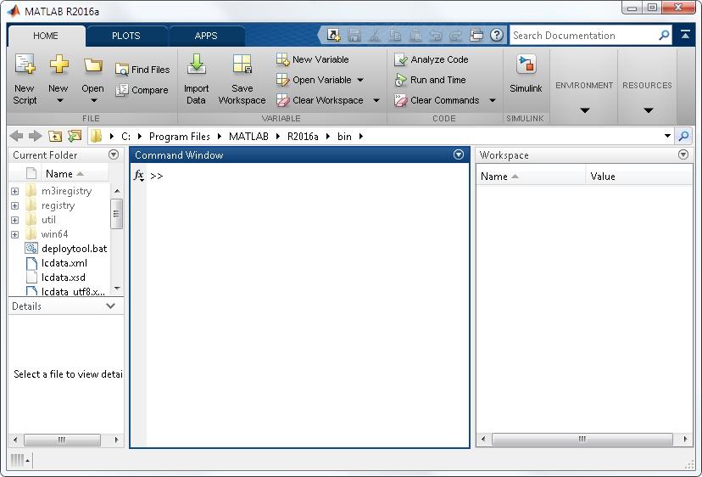Image resolution: width=702 pixels, height=477 pixels.
Task: Expand the util folder
Action: [14, 220]
